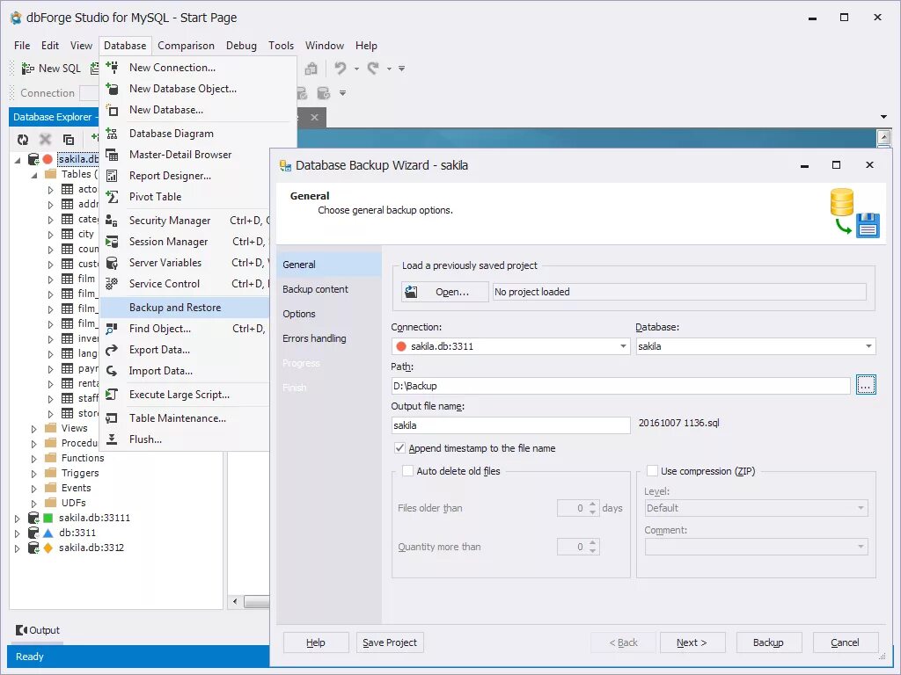
Task: Select the UDFs folder in tree
Action: click(74, 503)
